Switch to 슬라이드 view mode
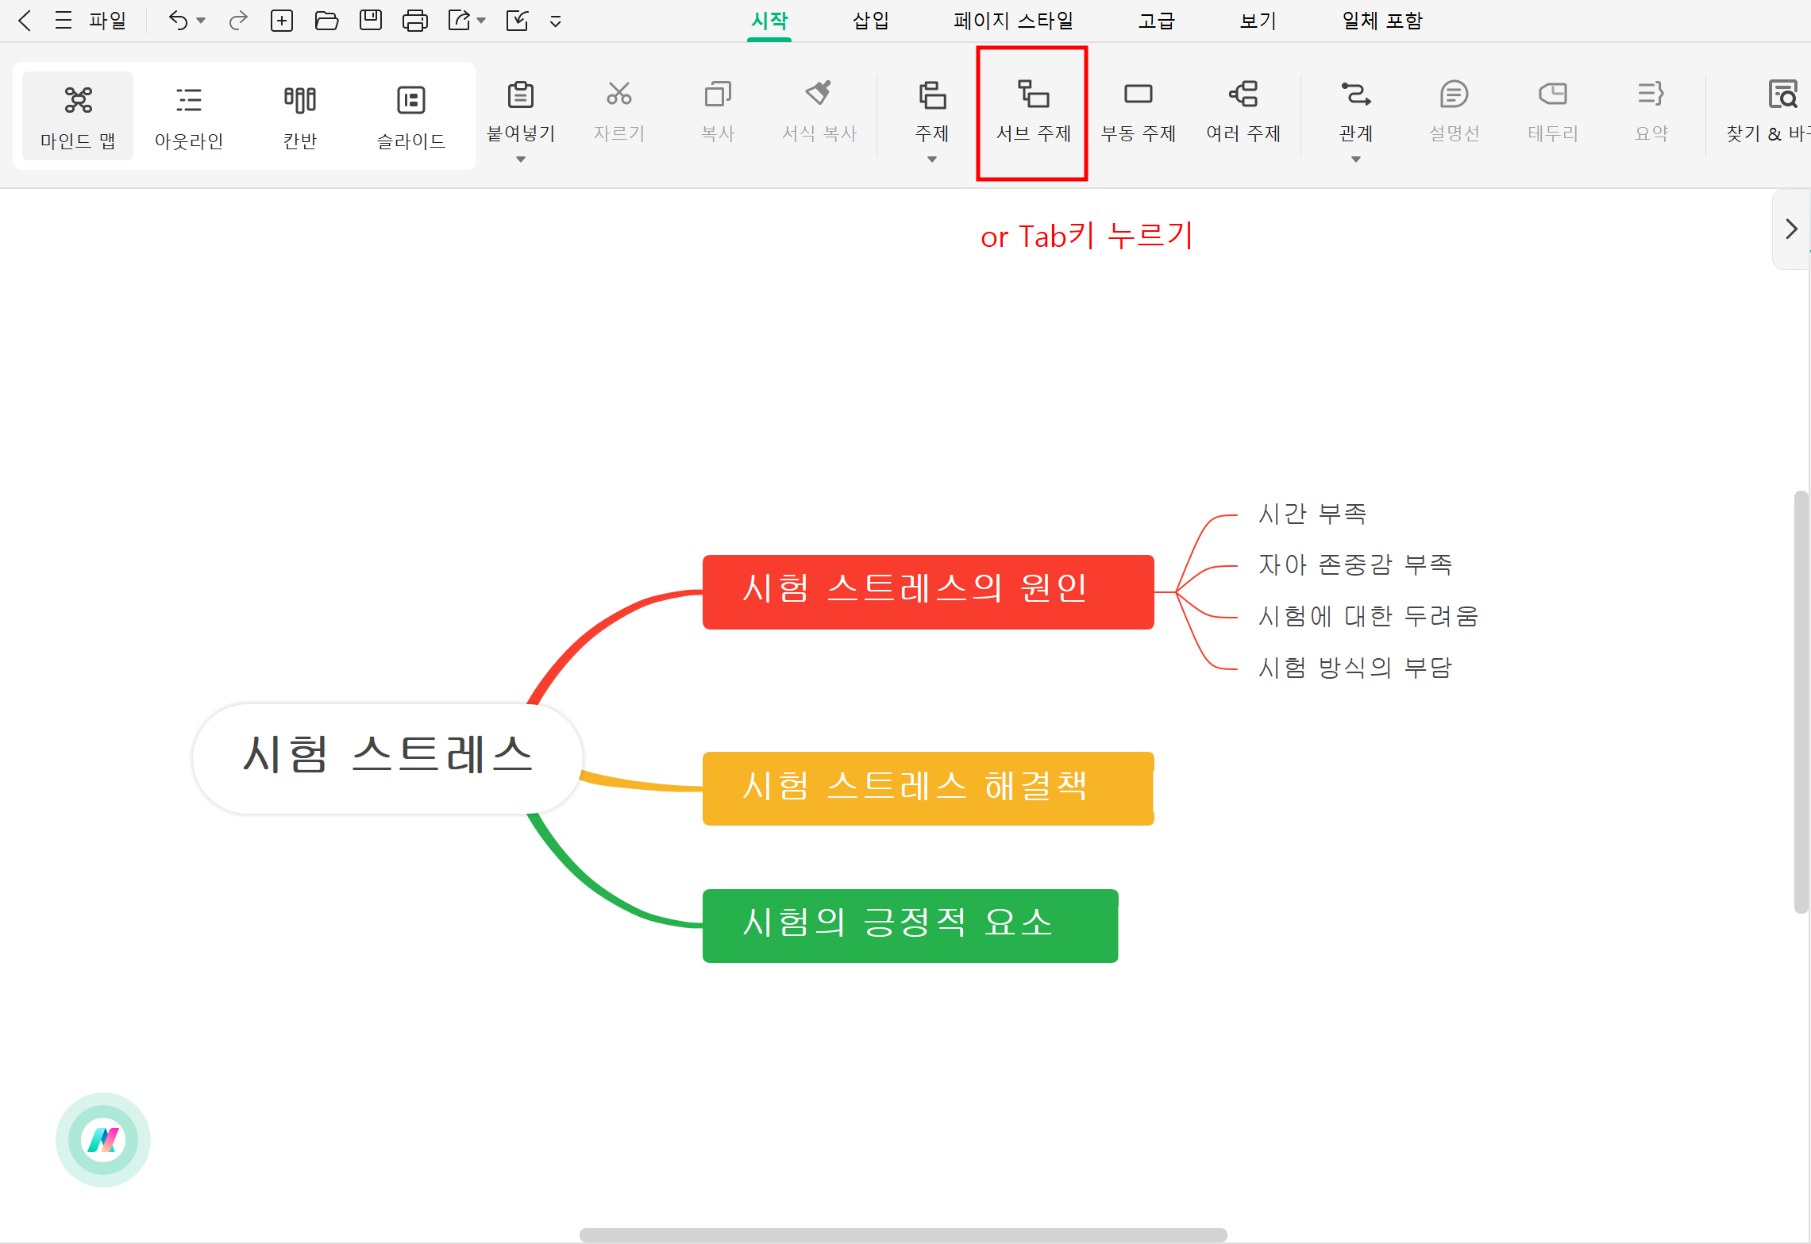The image size is (1811, 1244). click(411, 116)
